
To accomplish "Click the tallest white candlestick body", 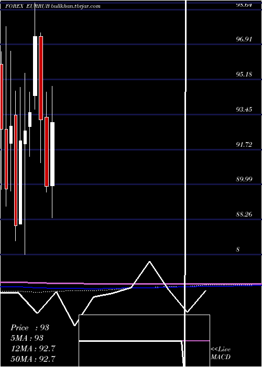I will click(21, 182).
